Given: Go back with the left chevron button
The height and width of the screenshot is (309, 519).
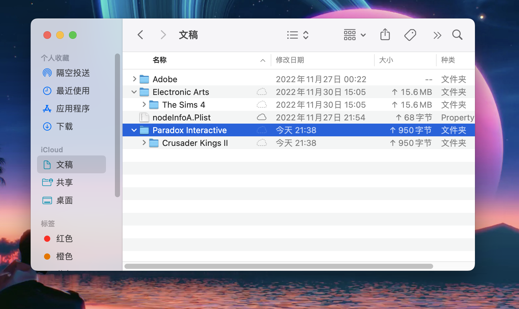Looking at the screenshot, I should 140,35.
